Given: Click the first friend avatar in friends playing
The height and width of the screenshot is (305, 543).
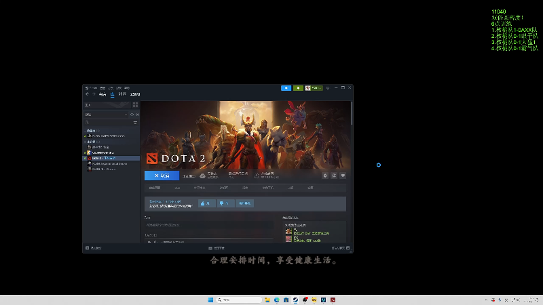Looking at the screenshot, I should coord(288,231).
